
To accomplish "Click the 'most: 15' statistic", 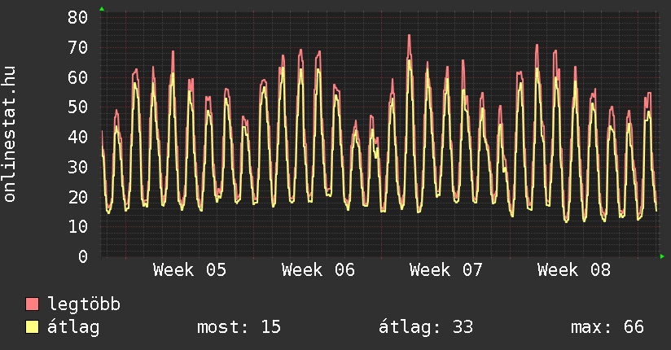I will pos(239,327).
